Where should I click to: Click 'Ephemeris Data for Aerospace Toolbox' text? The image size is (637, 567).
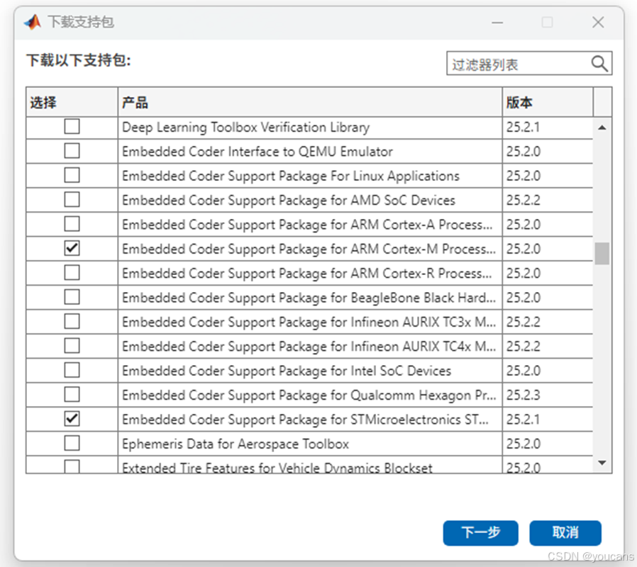(x=236, y=444)
